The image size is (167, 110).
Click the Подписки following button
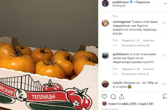(143, 2)
